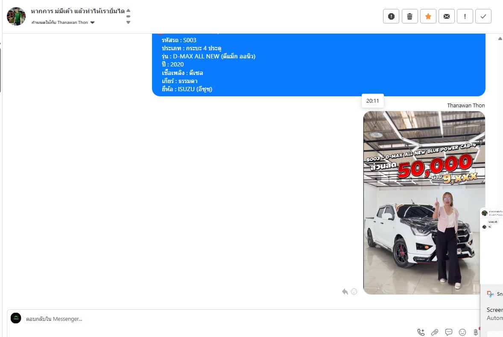The height and width of the screenshot is (337, 503).
Task: Mark conversation done with the checkmark button
Action: (483, 16)
